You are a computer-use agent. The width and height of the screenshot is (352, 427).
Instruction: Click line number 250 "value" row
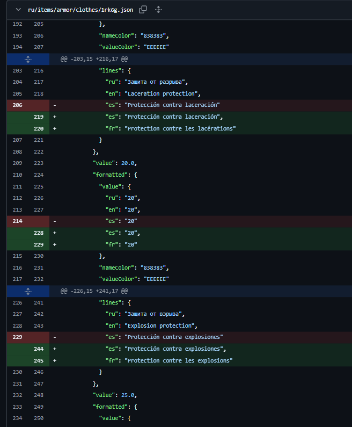(x=39, y=418)
